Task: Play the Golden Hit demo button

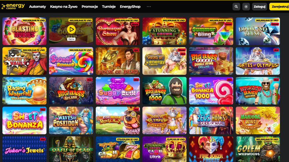Action: tap(71, 29)
